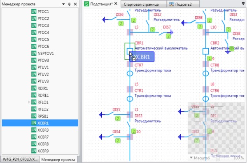Image resolution: width=247 pixels, height=163 pixels.
Task: Activate the Подстанция tab
Action: click(101, 4)
